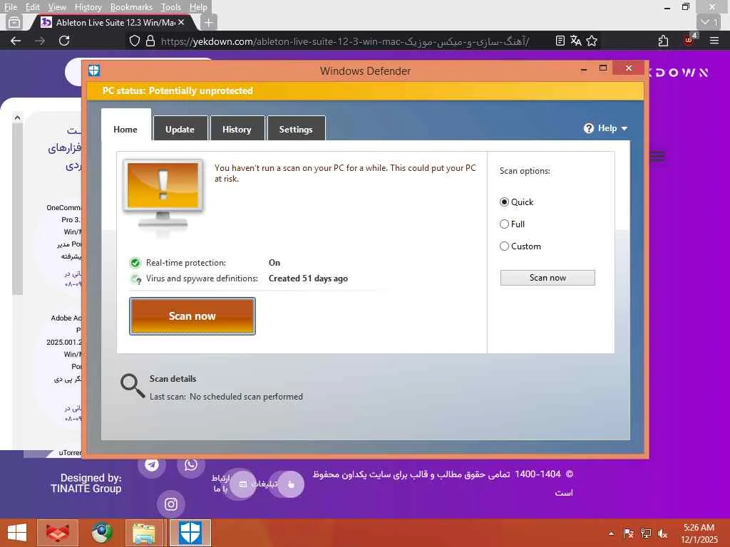Open the Windows Start button
This screenshot has height=547, width=730.
click(x=17, y=533)
